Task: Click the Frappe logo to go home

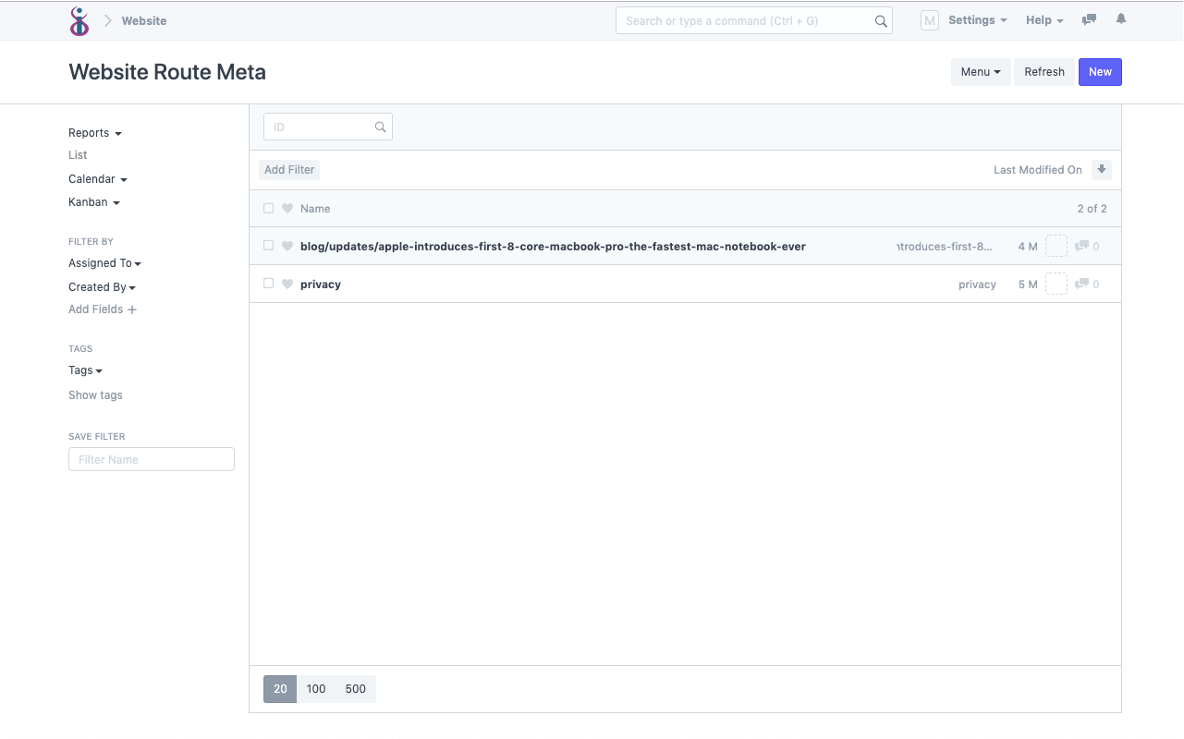Action: click(79, 20)
